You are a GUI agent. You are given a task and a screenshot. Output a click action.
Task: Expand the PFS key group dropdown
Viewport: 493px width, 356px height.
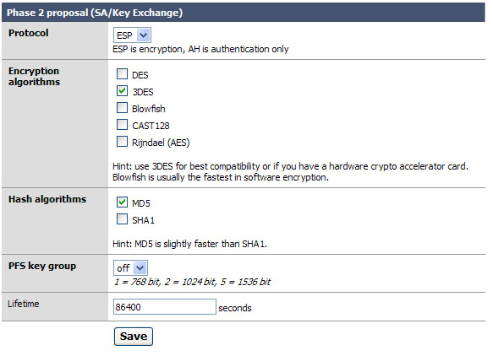pyautogui.click(x=130, y=268)
